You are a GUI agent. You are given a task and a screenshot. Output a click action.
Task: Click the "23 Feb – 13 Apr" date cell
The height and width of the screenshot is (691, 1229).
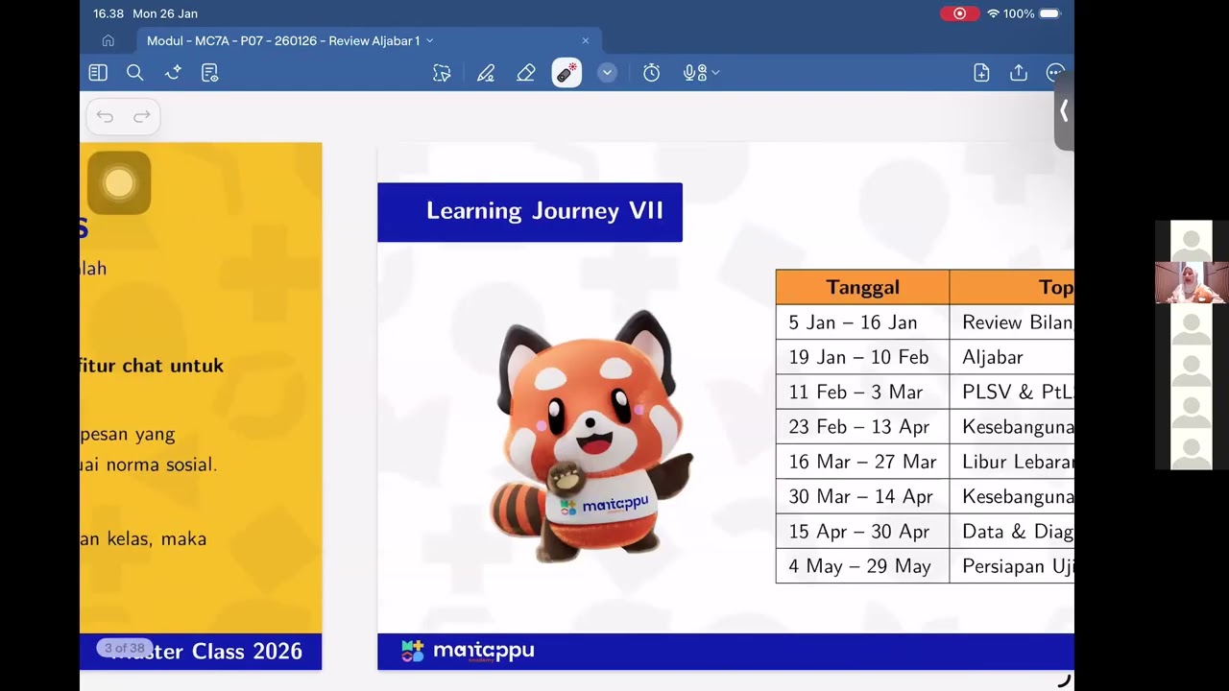pos(862,427)
